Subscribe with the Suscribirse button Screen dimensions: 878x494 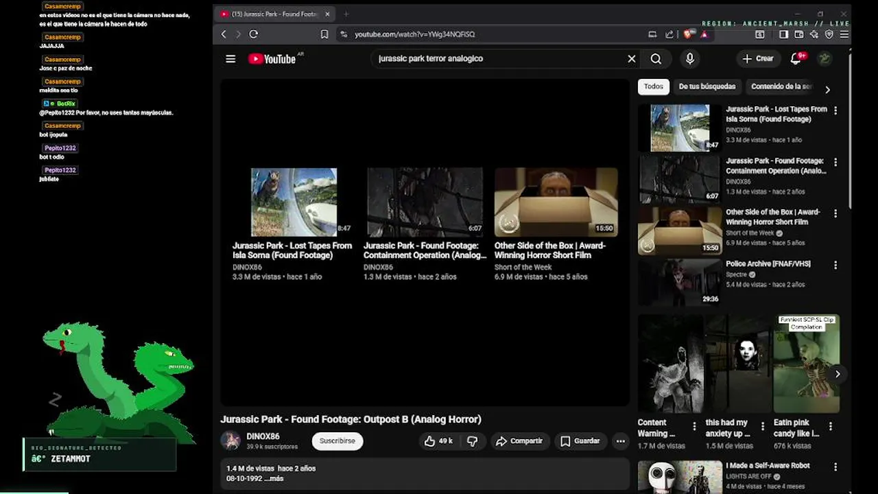click(337, 441)
